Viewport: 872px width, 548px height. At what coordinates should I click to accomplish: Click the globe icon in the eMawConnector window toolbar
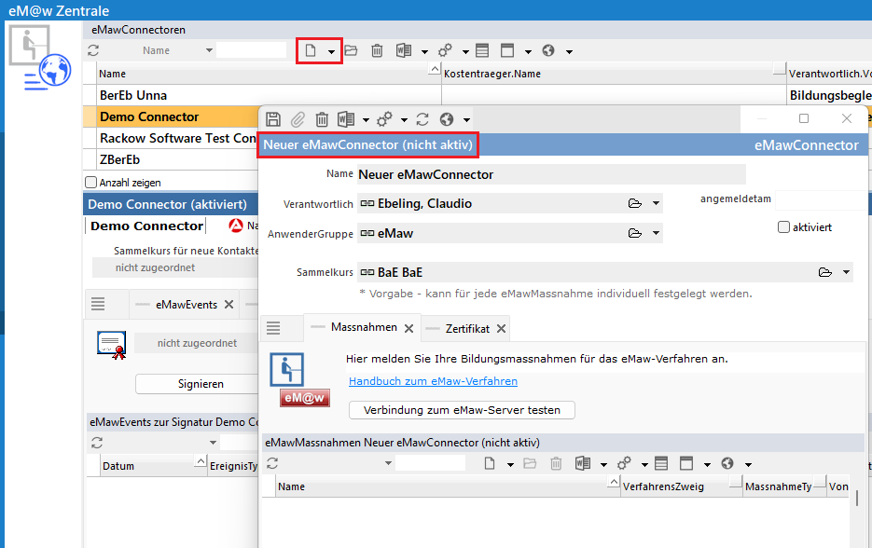pyautogui.click(x=447, y=119)
